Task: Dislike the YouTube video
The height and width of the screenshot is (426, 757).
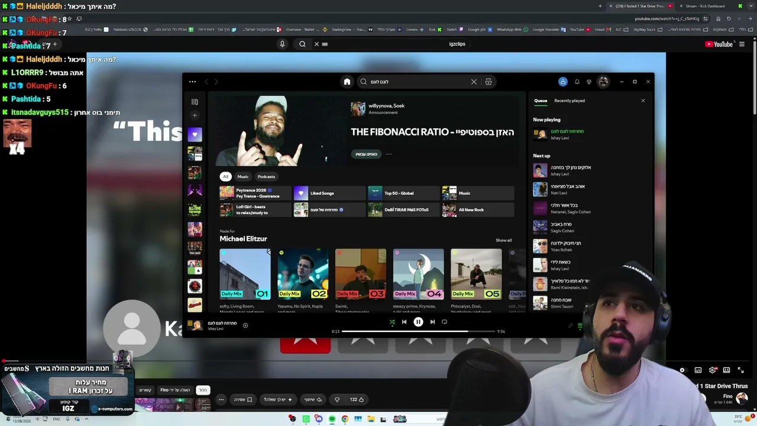Action: [337, 399]
